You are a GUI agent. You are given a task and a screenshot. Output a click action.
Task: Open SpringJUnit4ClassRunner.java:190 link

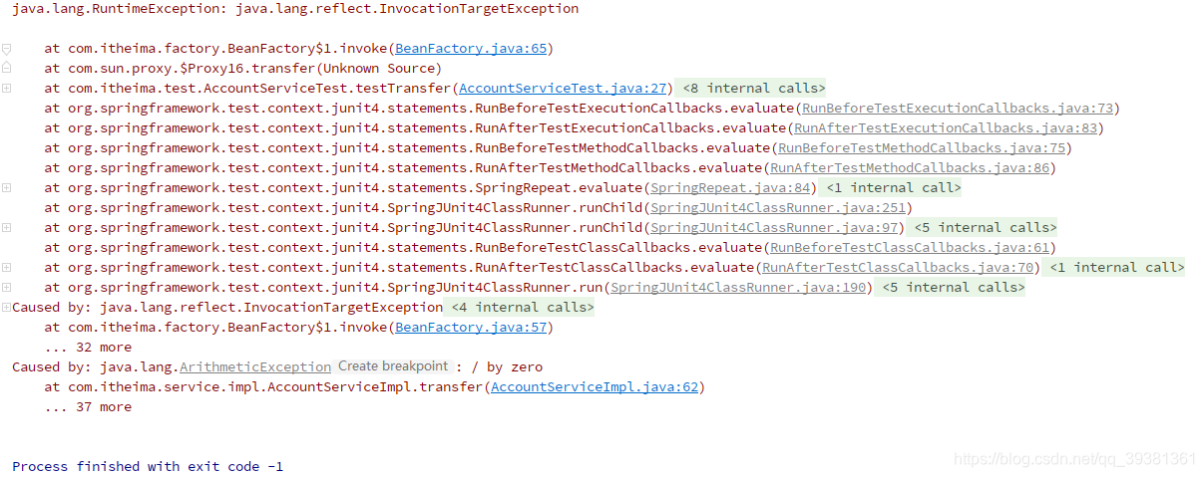pos(738,287)
